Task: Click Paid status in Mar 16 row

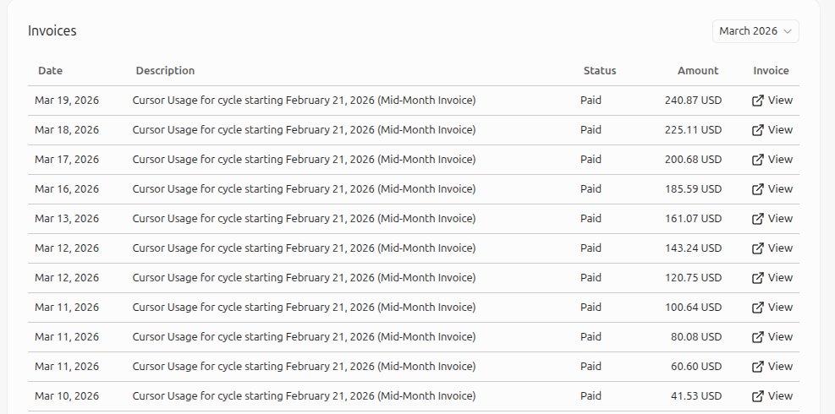Action: click(x=591, y=189)
